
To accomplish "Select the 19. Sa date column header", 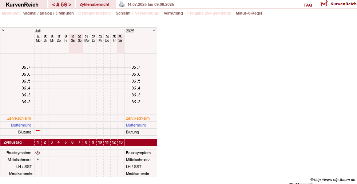I will [x=73, y=39].
